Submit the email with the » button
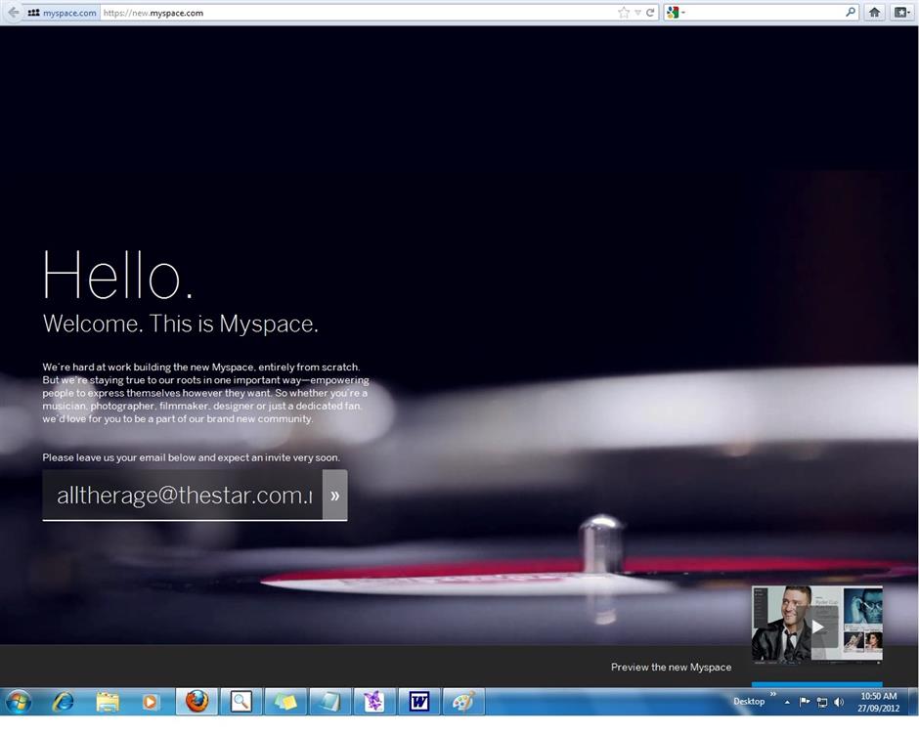The width and height of the screenshot is (919, 735). pos(334,496)
